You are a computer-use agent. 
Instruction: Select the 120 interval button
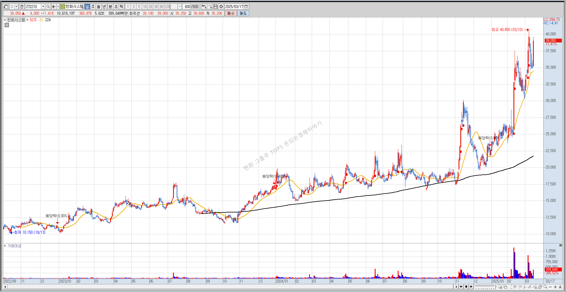pyautogui.click(x=167, y=6)
